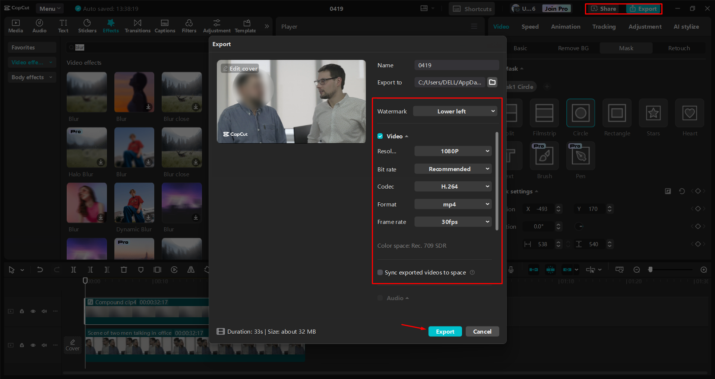The width and height of the screenshot is (715, 379).
Task: Open the Stickers panel
Action: pos(87,26)
